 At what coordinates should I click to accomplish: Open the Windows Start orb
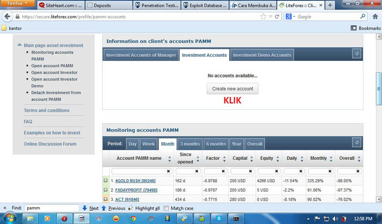[x=10, y=218]
